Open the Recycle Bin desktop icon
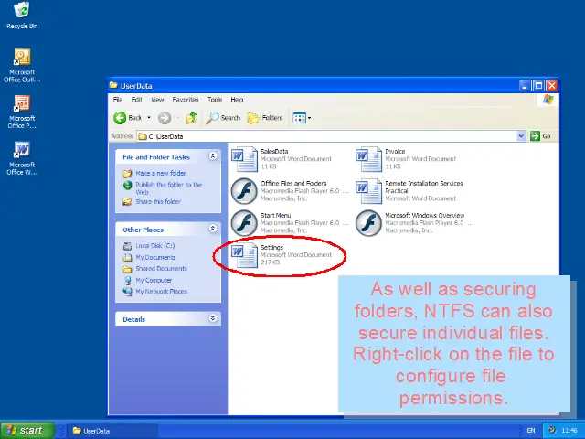 tap(22, 15)
